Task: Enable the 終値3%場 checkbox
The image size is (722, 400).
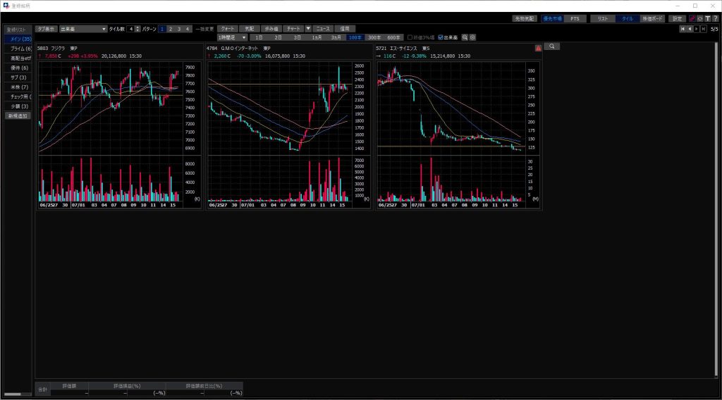Action: point(410,37)
